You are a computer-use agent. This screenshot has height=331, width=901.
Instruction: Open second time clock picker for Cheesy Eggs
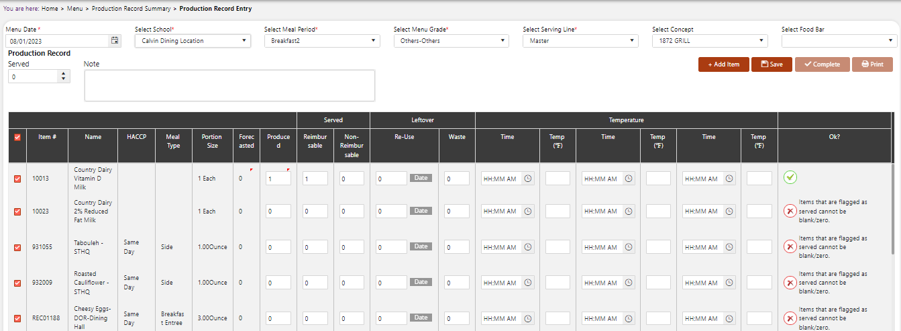tap(629, 318)
